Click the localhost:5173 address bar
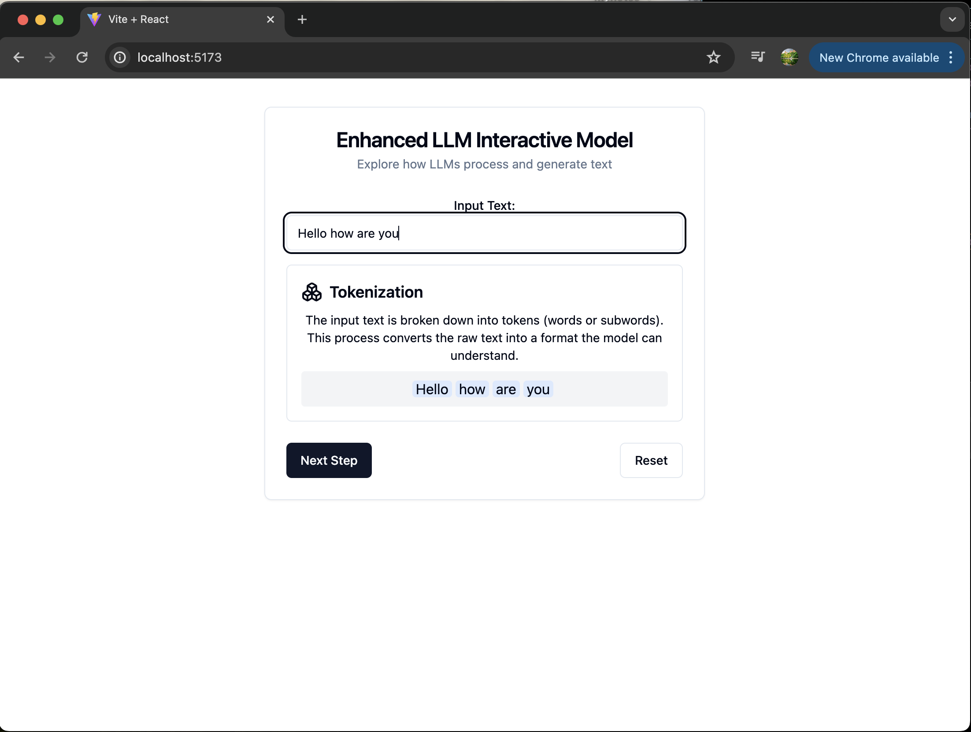The height and width of the screenshot is (732, 971). 397,57
